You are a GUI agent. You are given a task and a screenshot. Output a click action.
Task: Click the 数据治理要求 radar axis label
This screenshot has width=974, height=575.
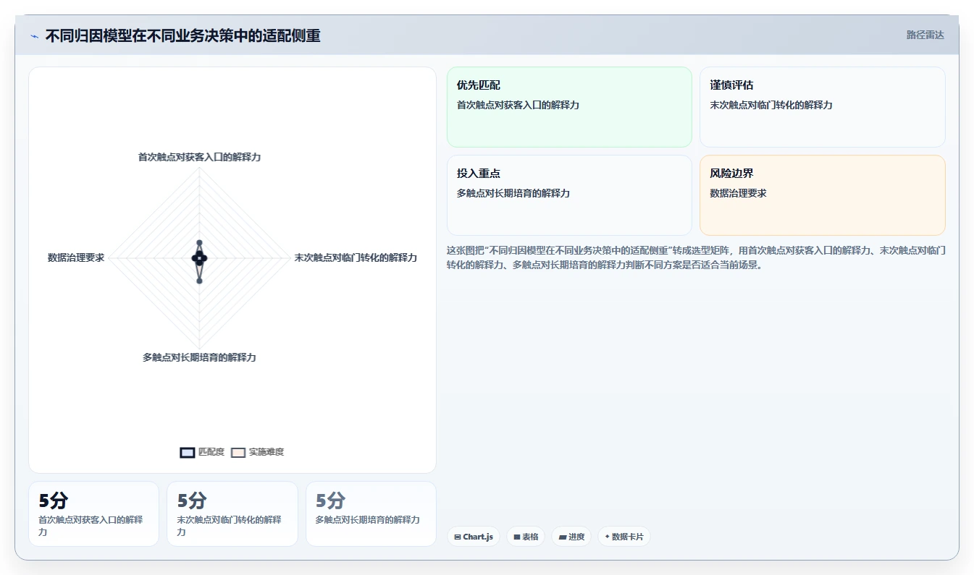pyautogui.click(x=76, y=257)
